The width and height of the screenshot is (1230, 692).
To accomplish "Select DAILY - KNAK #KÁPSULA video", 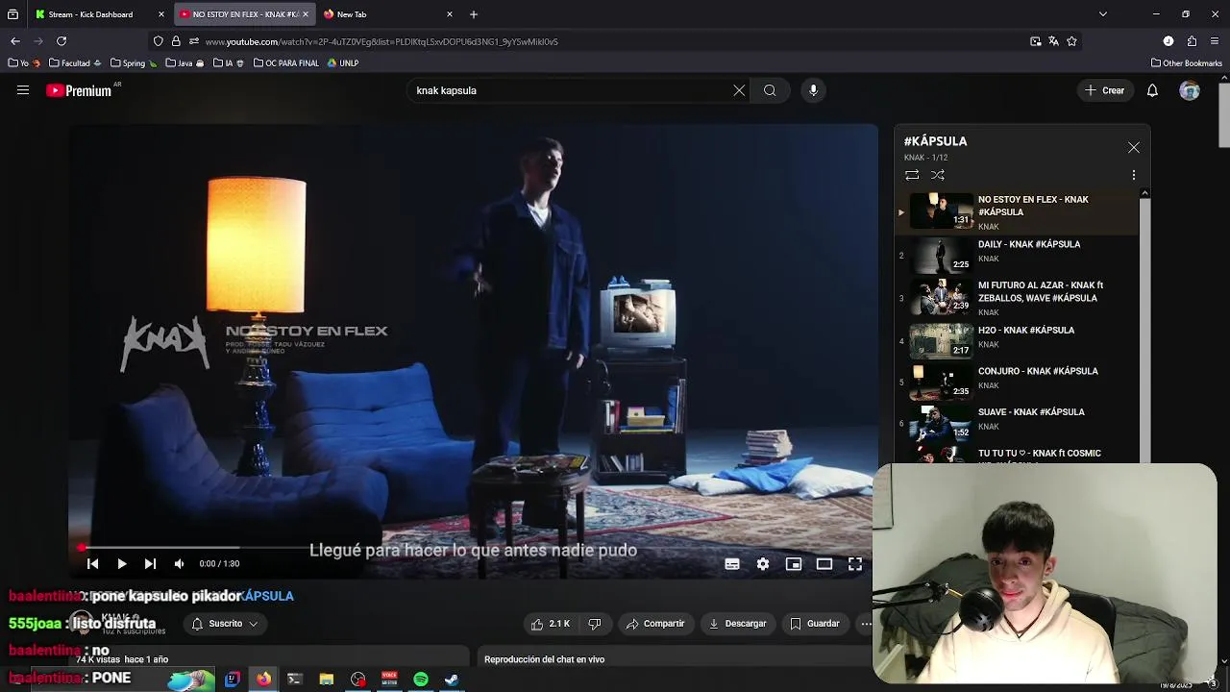I will tap(1017, 255).
